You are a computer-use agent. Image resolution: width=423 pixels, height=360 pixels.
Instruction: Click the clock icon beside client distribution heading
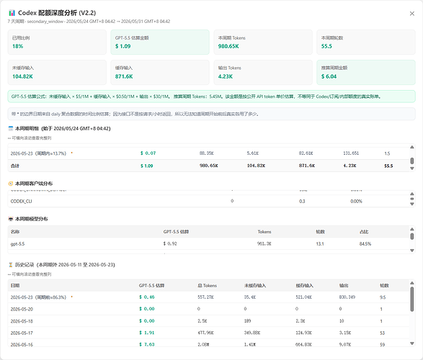point(11,184)
